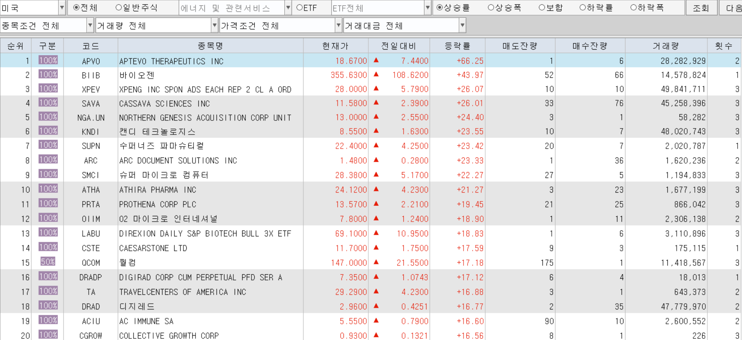Viewport: 742px width, 340px height.
Task: Select the 캔디 테크놀로지스 stock name
Action: pos(157,132)
